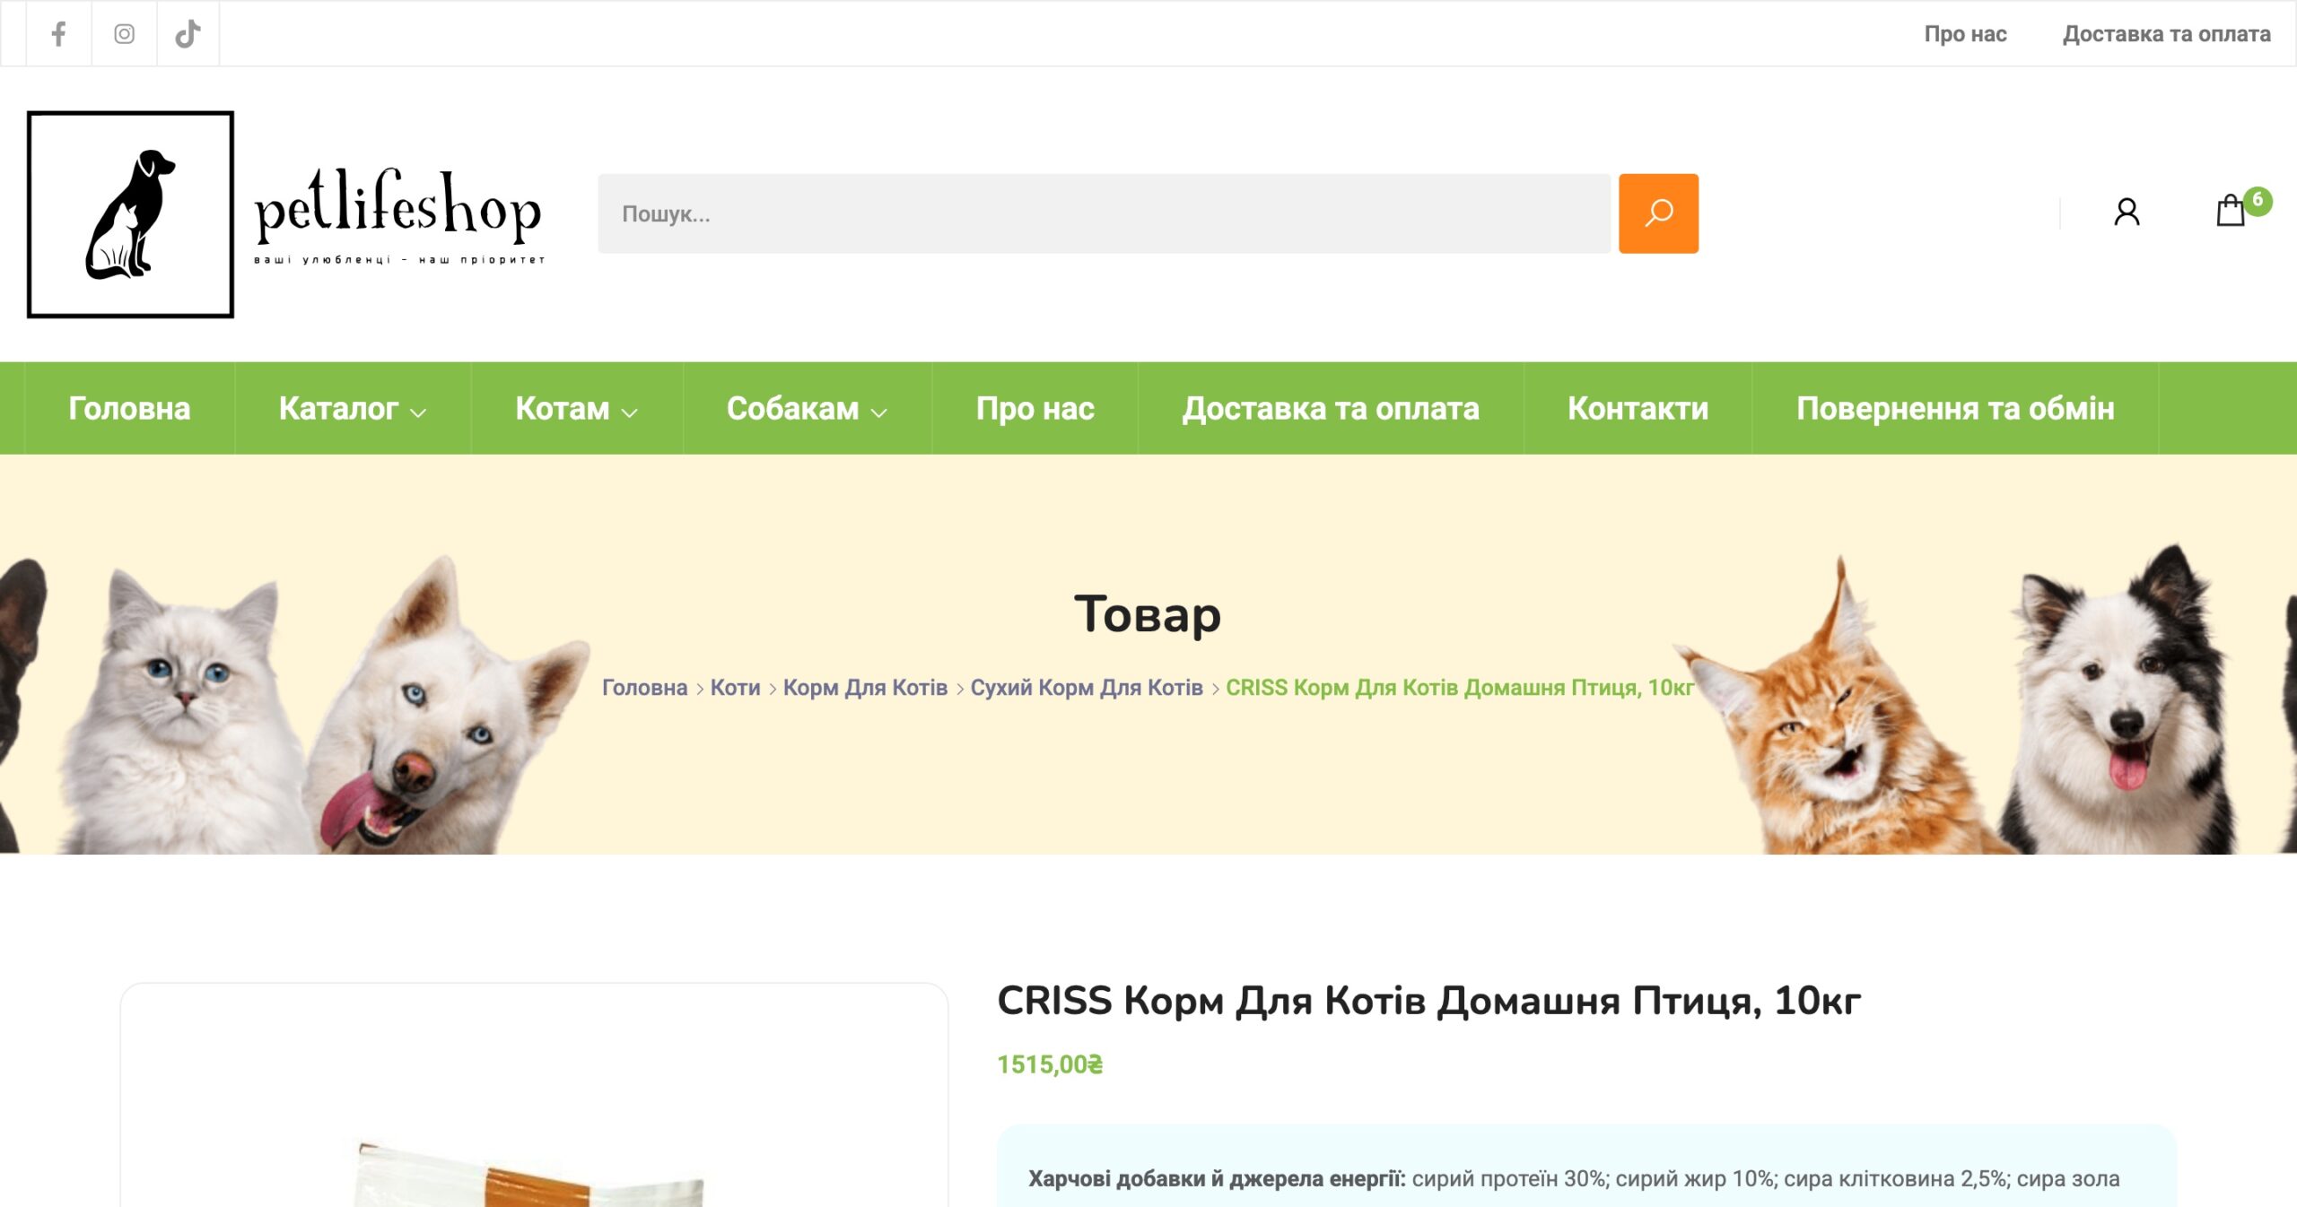Click Сухий Корм Для Котів breadcrumb
The height and width of the screenshot is (1207, 2297).
[x=1087, y=688]
